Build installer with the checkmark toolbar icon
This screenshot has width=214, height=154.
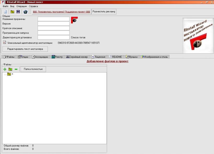(x=25, y=12)
